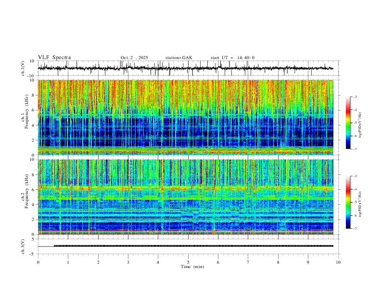Click the 'ch.3(V)' axis label
Screen dimensions: 381x294
coord(24,246)
